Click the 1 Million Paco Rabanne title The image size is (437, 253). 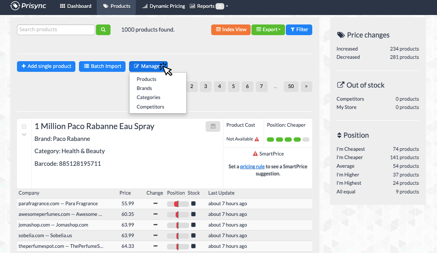(x=94, y=126)
